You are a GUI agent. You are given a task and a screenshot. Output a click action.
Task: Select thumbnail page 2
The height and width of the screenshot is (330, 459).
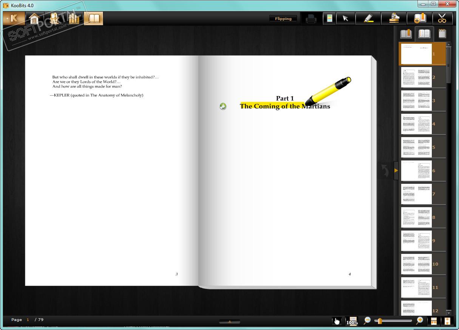[x=422, y=77]
